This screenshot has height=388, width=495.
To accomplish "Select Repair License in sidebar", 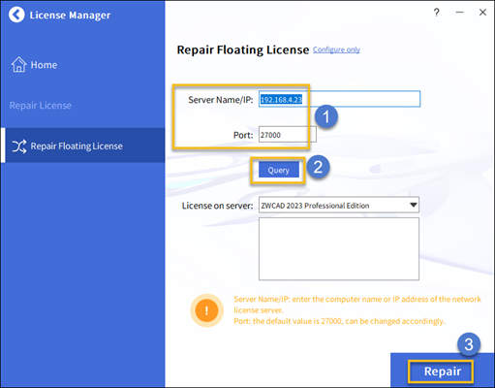I will 41,106.
